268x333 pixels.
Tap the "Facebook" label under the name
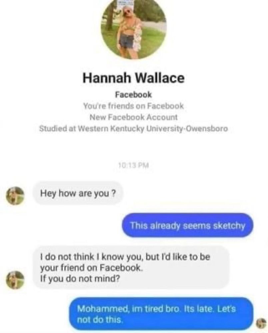133,95
